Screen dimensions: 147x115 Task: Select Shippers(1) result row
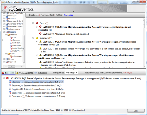(36, 82)
